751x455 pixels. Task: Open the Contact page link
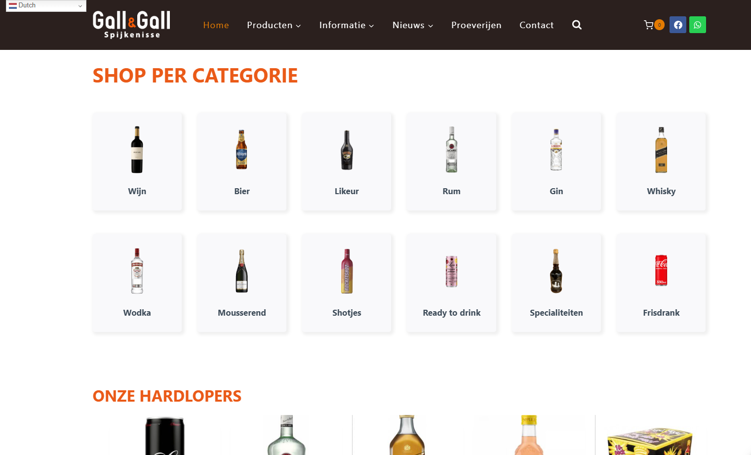tap(536, 25)
